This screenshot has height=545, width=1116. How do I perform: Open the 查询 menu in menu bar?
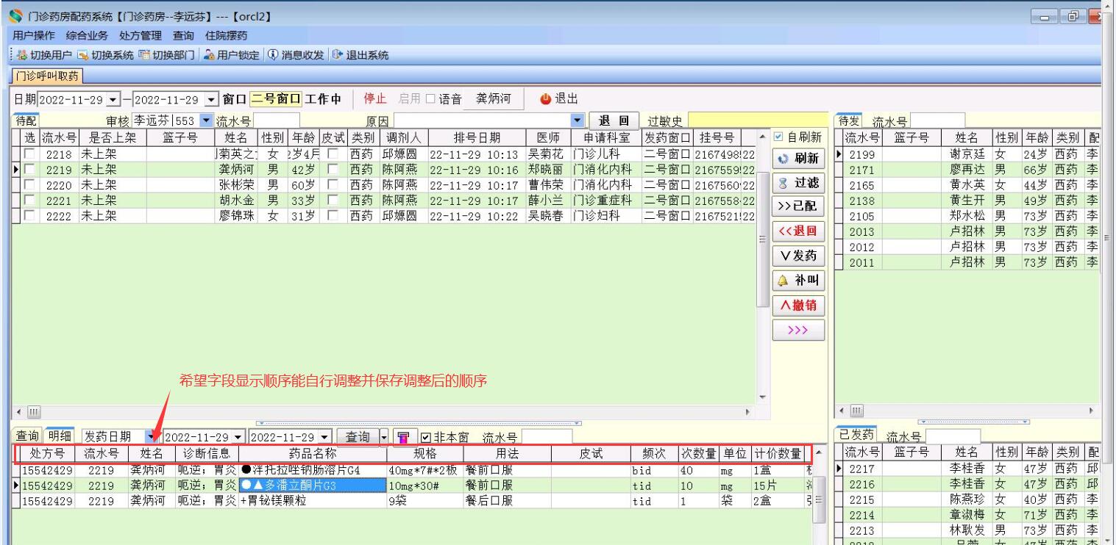point(183,35)
